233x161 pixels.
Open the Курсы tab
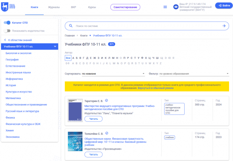click(x=92, y=7)
